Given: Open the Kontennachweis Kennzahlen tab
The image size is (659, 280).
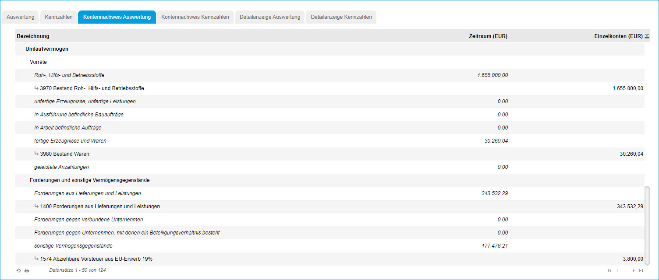Looking at the screenshot, I should tap(195, 17).
